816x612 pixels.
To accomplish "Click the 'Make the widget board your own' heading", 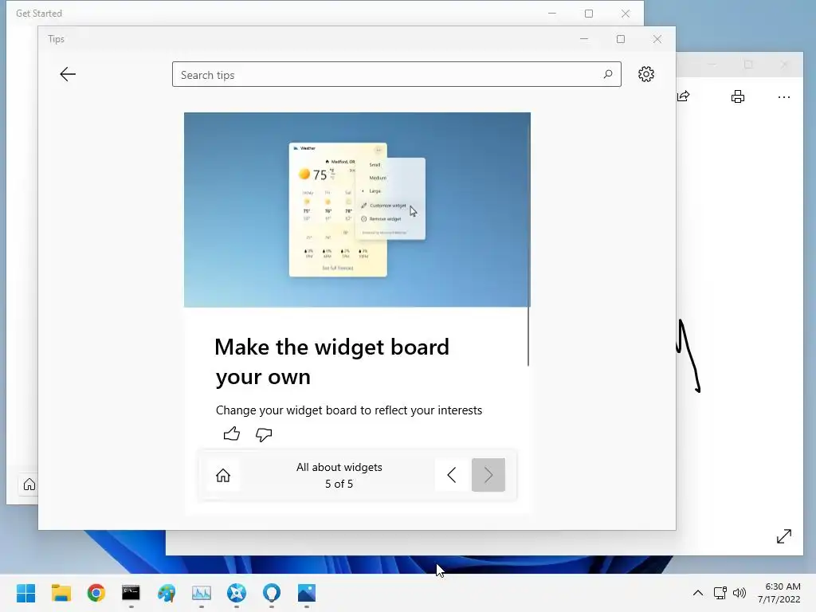I will [332, 362].
